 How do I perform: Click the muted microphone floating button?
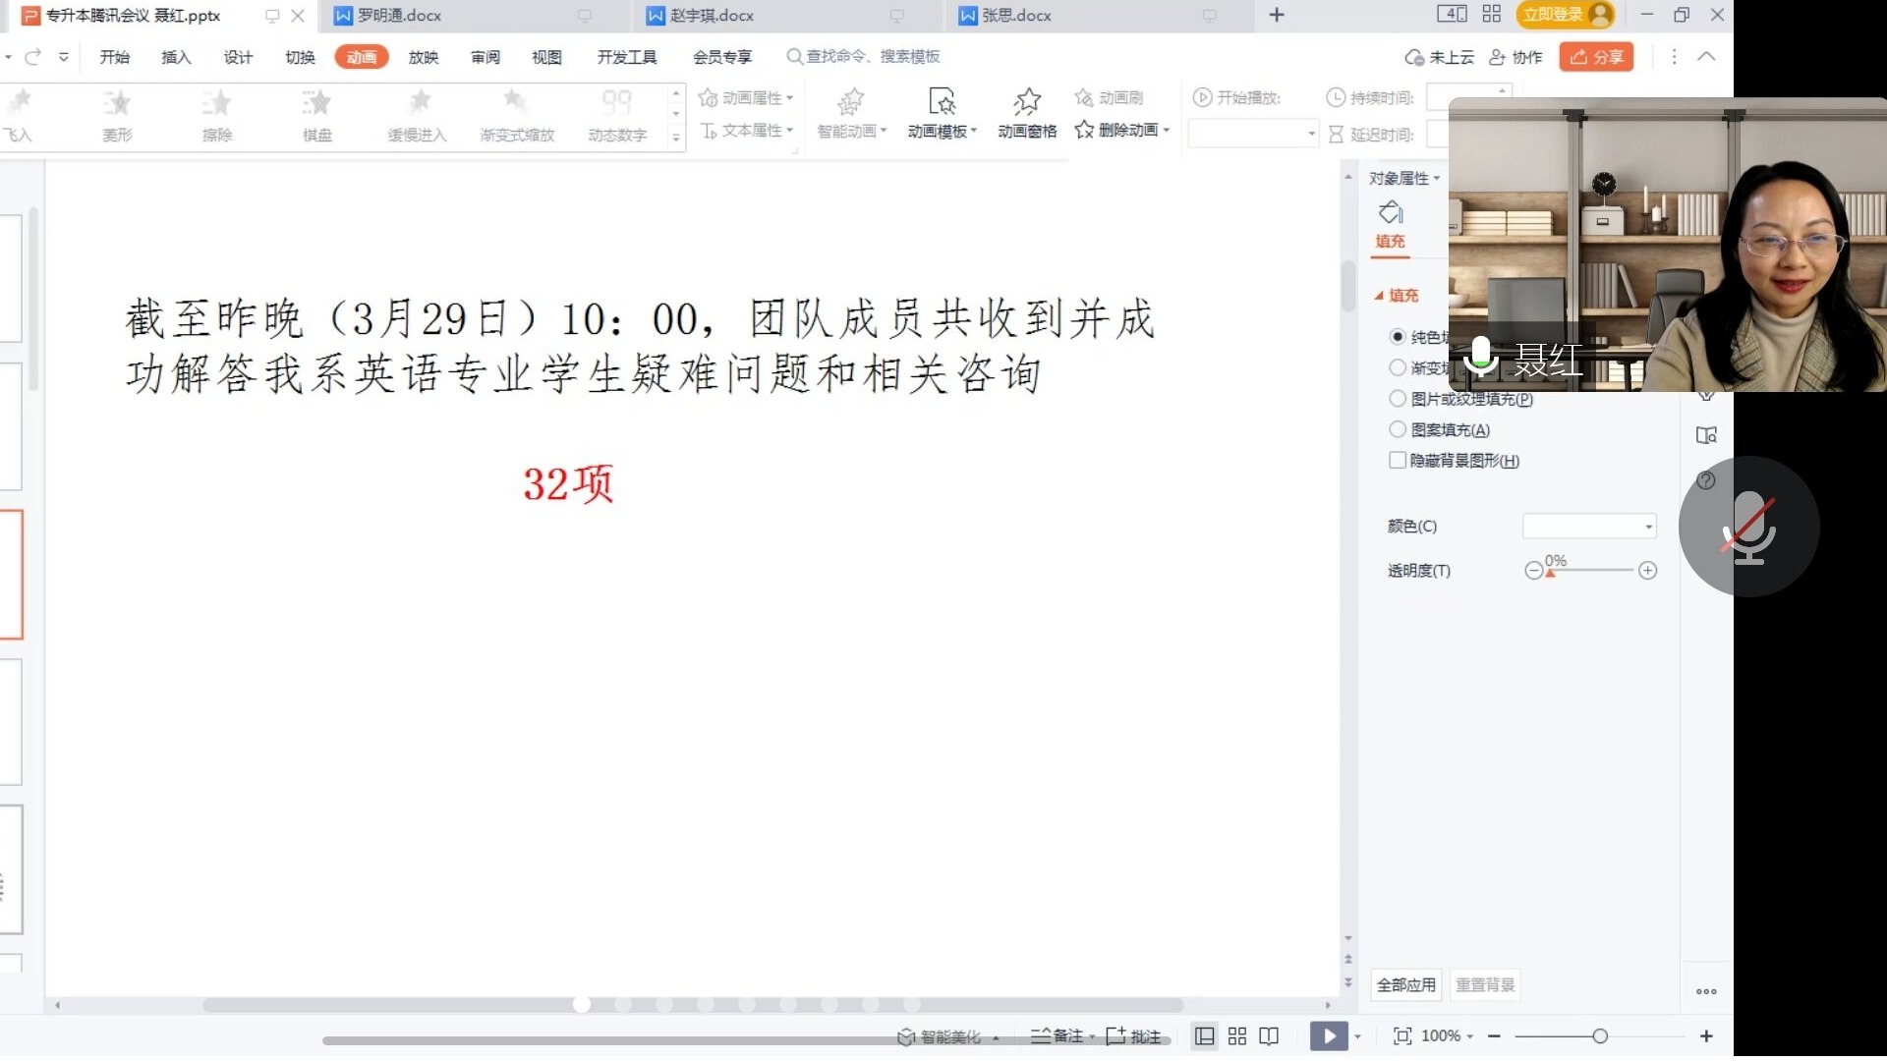1748,527
